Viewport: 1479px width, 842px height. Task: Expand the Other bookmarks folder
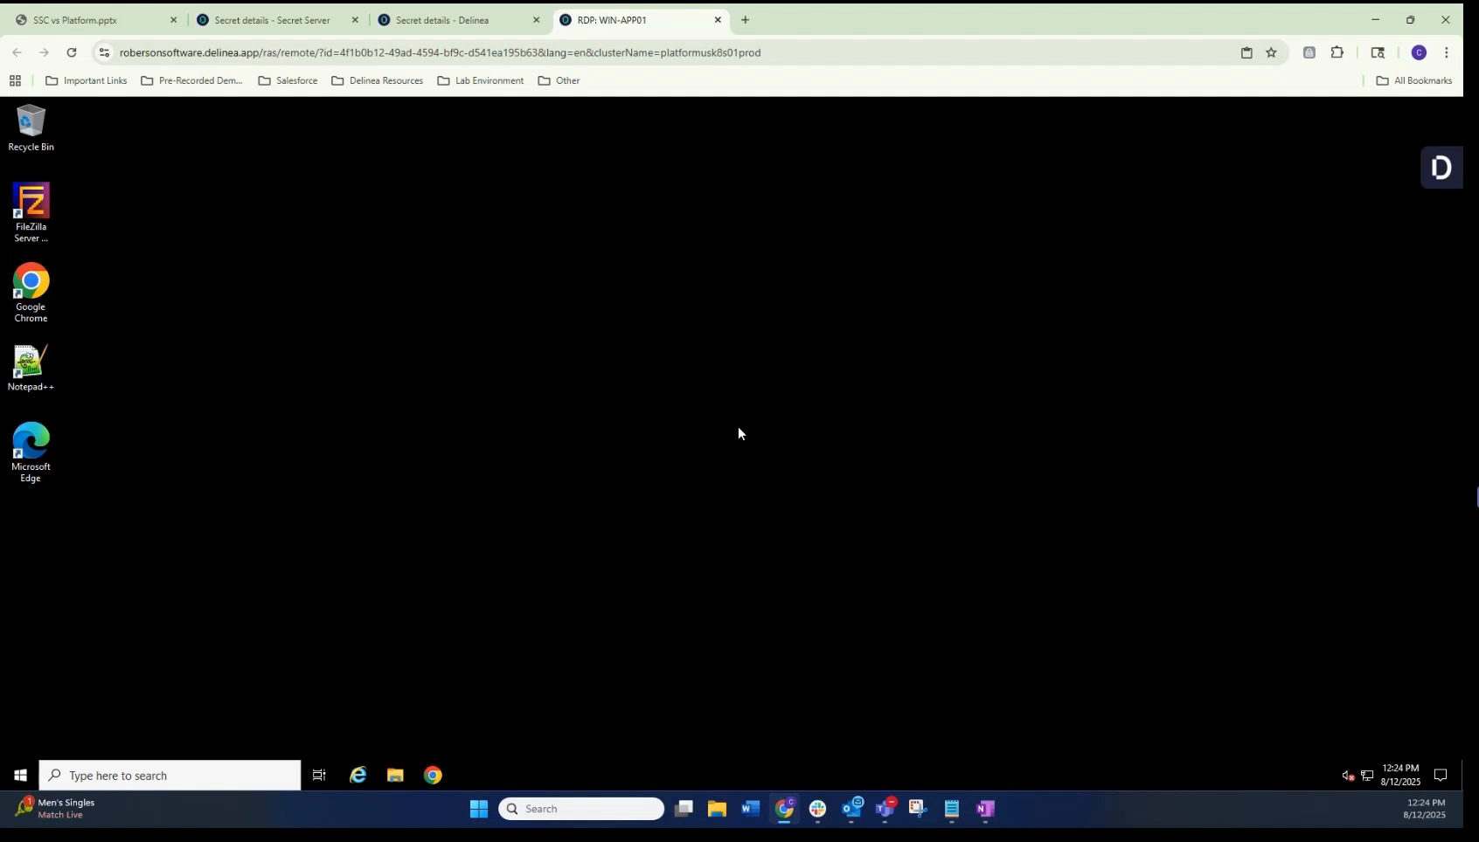559,80
